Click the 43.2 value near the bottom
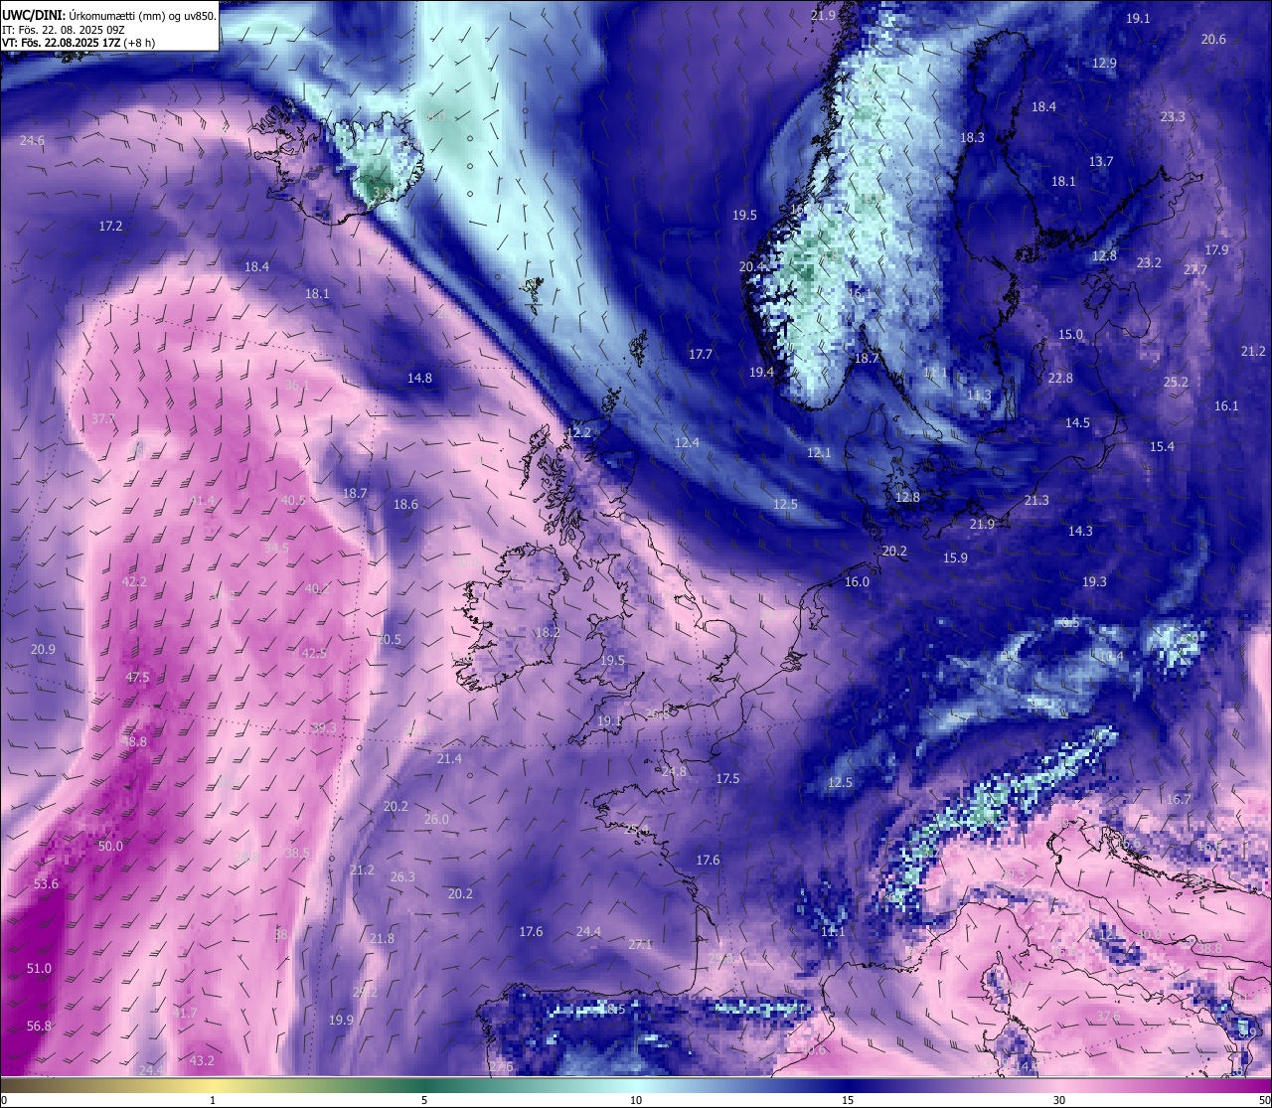This screenshot has width=1272, height=1108. pos(202,1061)
